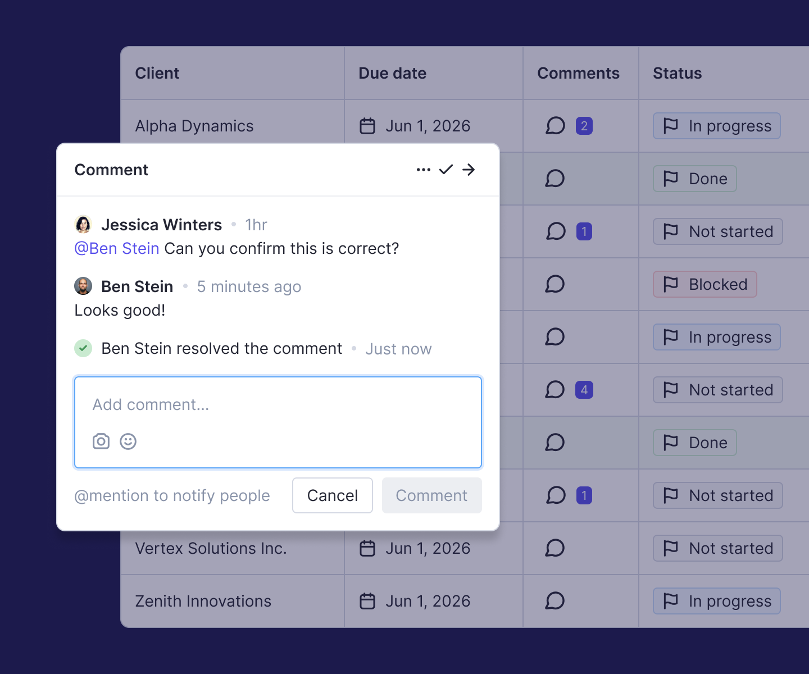Open comments bubble for Alpha Dynamics row

point(555,126)
